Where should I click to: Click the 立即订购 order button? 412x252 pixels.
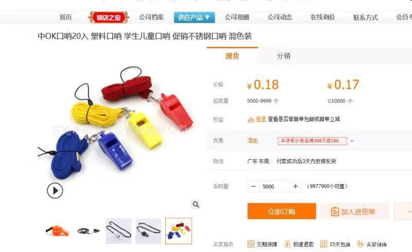[x=282, y=211]
